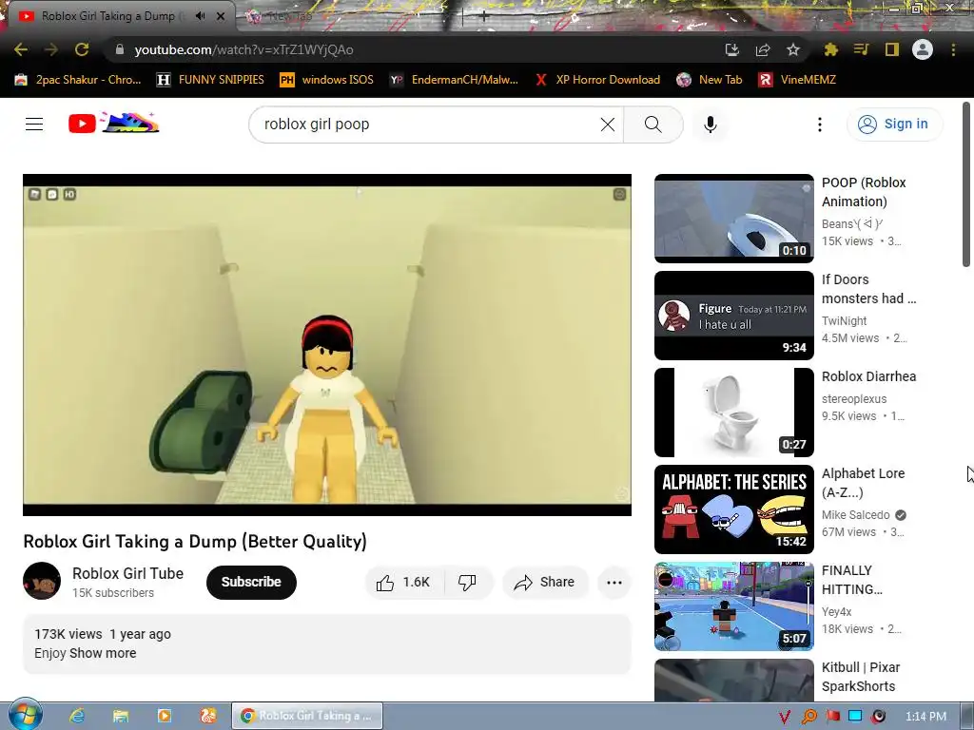Viewport: 974px width, 730px height.
Task: Expand description with Show more
Action: tap(103, 653)
